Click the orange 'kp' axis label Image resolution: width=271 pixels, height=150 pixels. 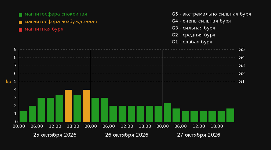click(9, 82)
